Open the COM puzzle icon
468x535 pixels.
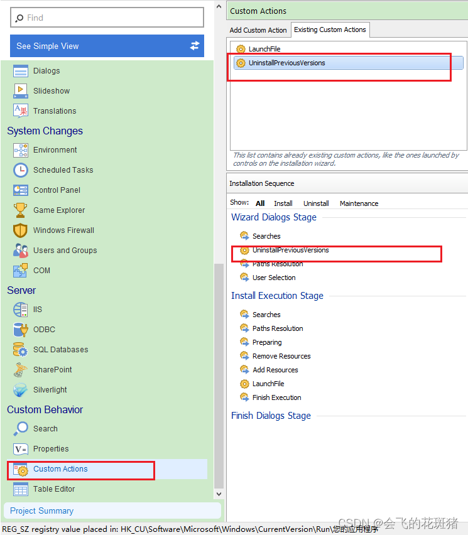pos(21,271)
